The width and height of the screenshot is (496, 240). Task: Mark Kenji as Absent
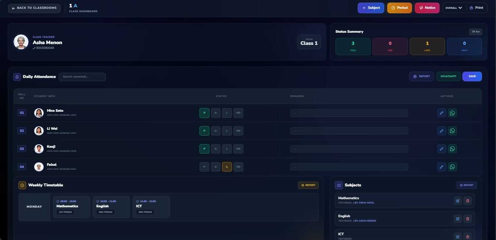click(x=216, y=149)
